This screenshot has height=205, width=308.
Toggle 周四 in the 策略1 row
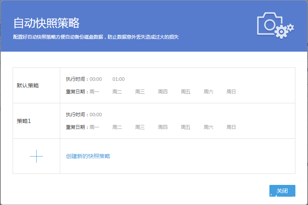point(163,127)
